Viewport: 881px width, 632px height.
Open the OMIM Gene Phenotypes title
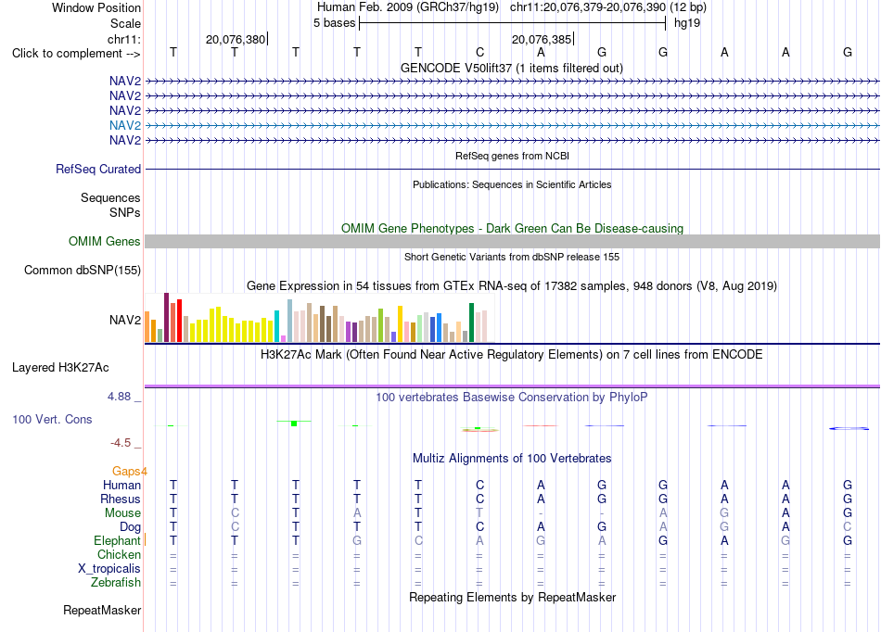[512, 229]
